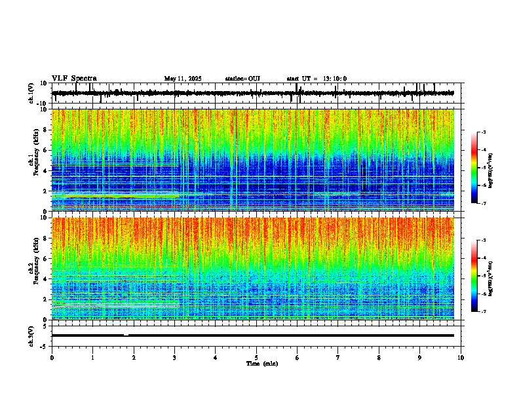Click the "ch.1(V)" waveform axis label
The width and height of the screenshot is (519, 401).
point(31,93)
